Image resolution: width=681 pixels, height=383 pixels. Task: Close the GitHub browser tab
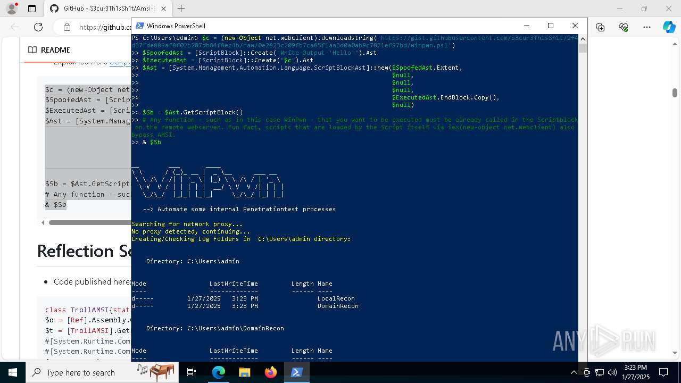[x=163, y=9]
